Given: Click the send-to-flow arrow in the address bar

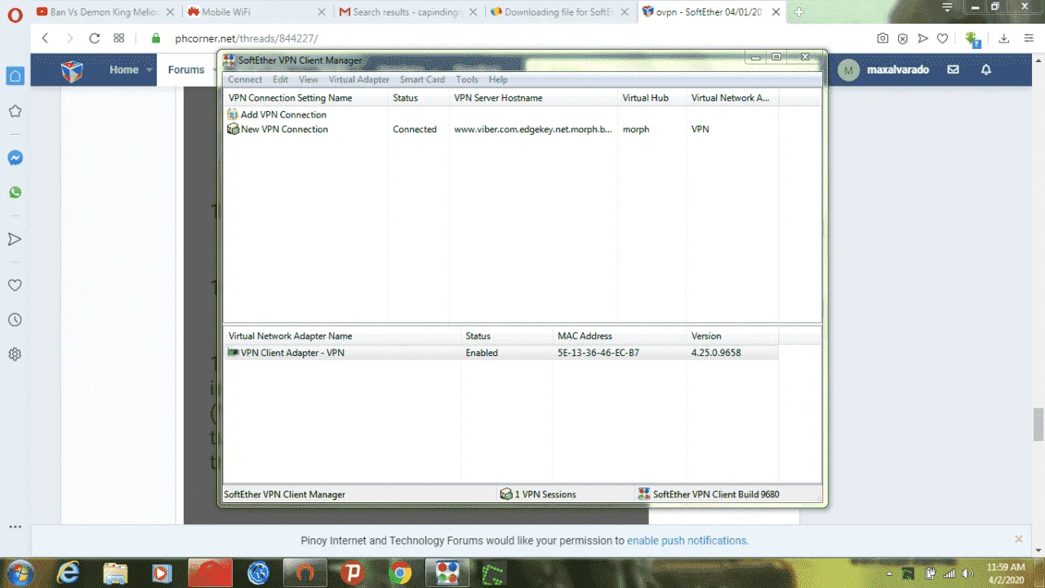Looking at the screenshot, I should point(923,38).
